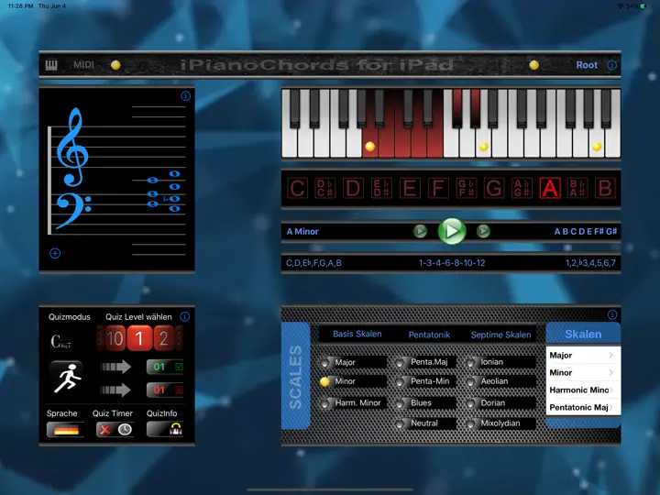Select root note Gb/F#

(x=466, y=188)
